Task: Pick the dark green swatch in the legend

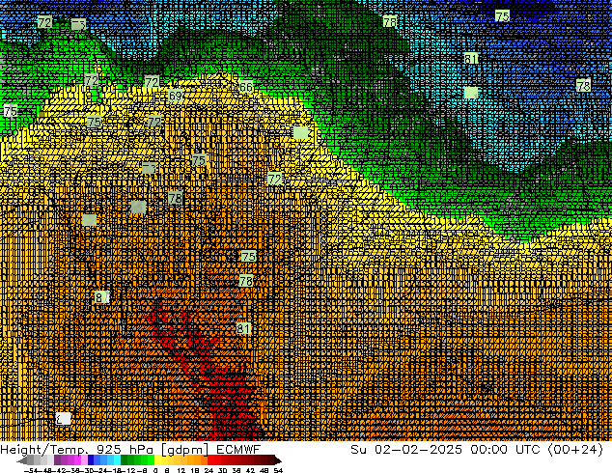Action: tap(125, 460)
